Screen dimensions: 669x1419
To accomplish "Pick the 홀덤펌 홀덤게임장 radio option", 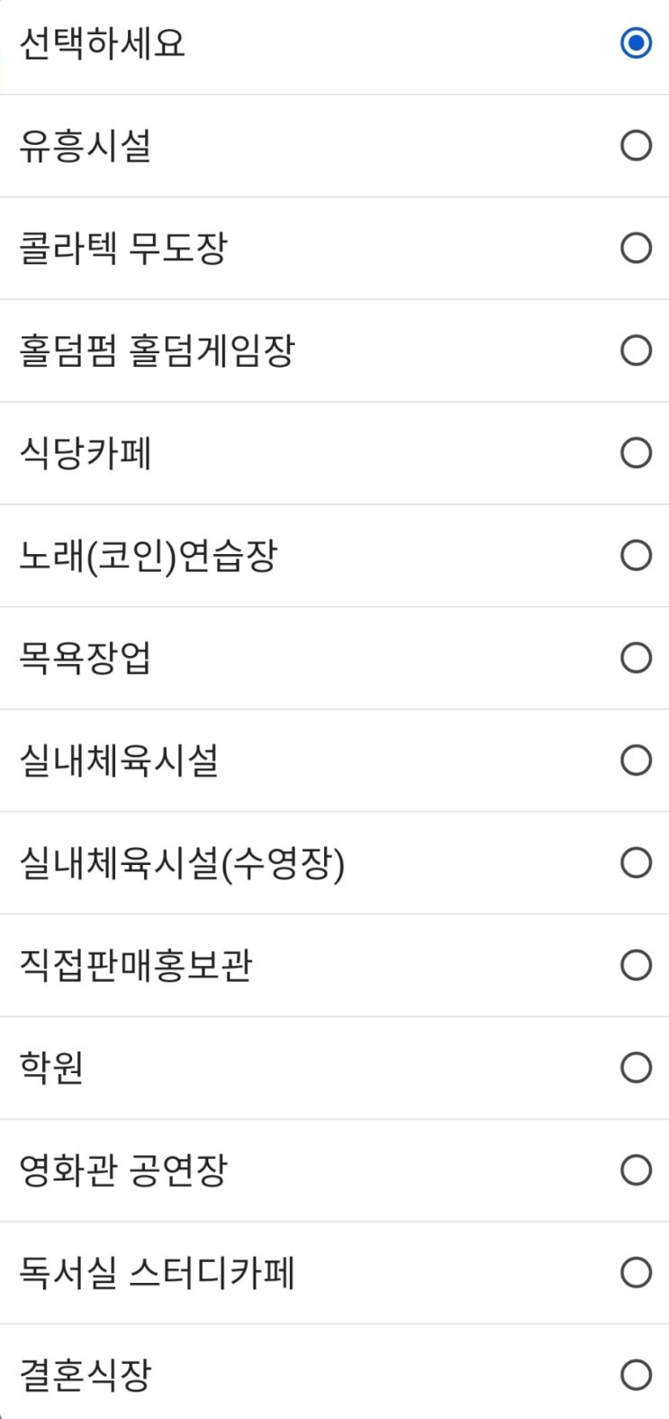I will 636,350.
